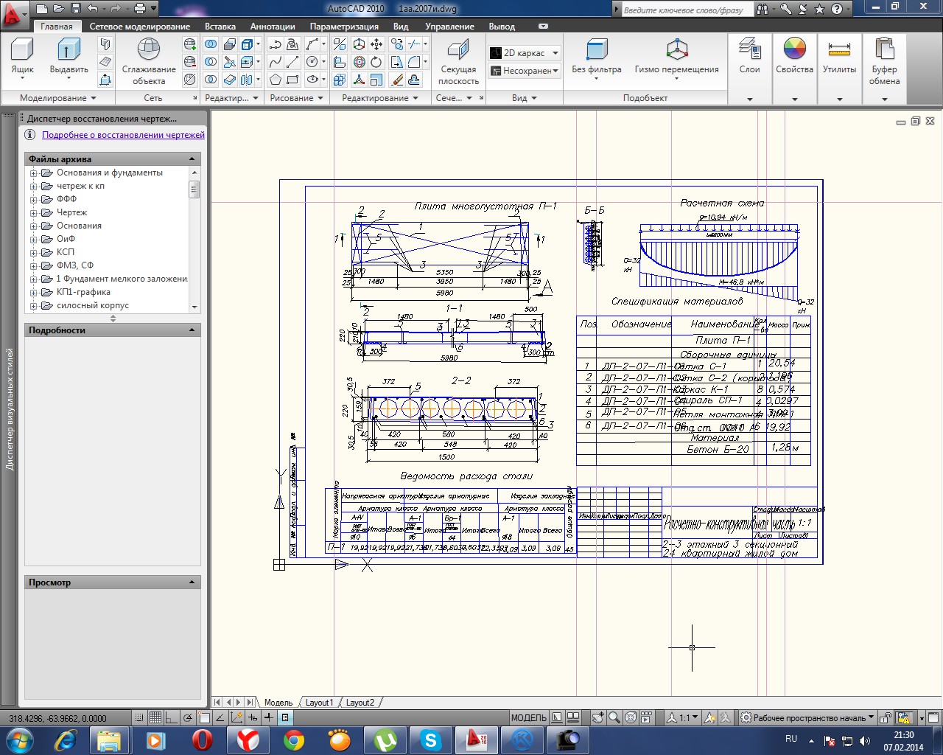This screenshot has height=755, width=943.
Task: Click the Save icon in quick access toolbar
Action: 76,9
